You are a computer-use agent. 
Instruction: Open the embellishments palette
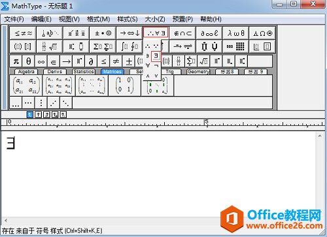[77, 33]
